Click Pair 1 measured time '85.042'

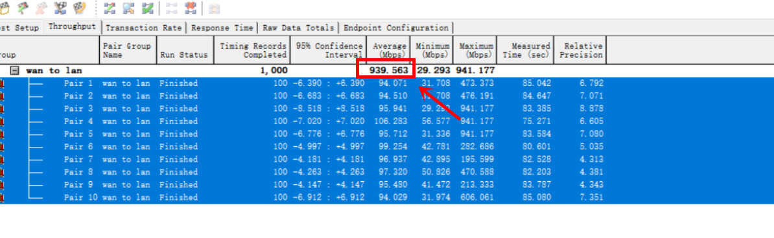pos(537,83)
